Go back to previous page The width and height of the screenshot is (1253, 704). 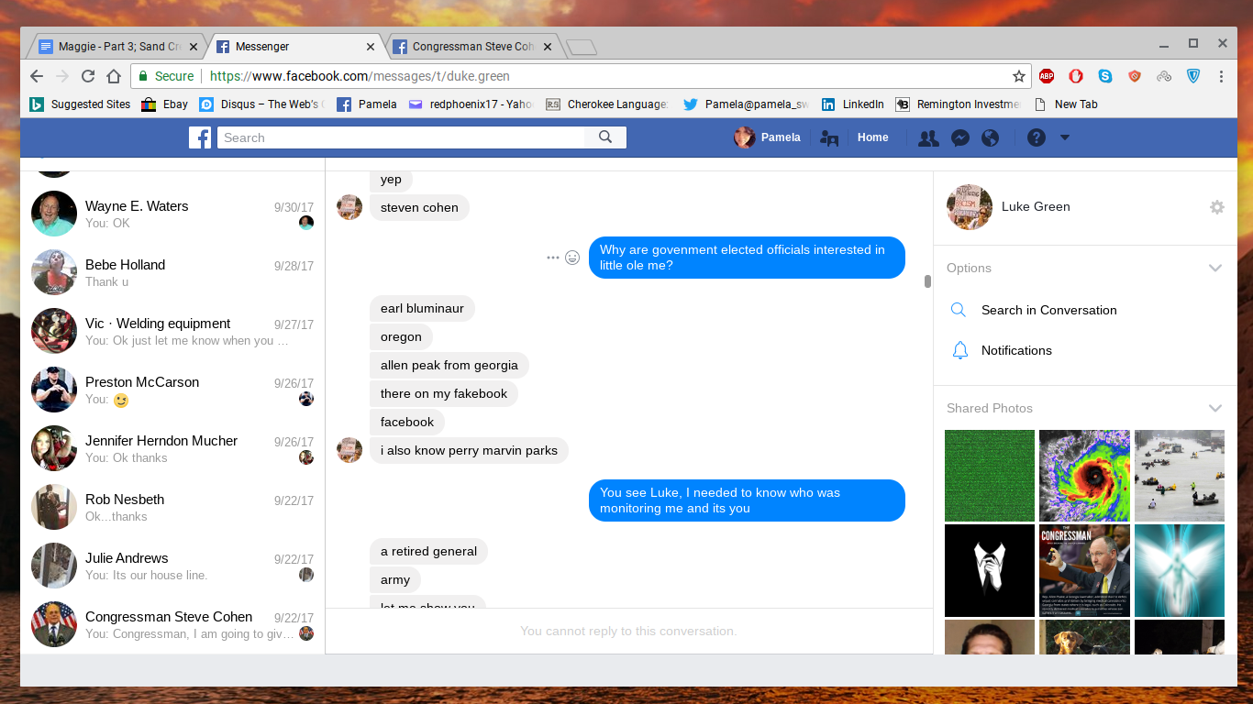coord(37,76)
